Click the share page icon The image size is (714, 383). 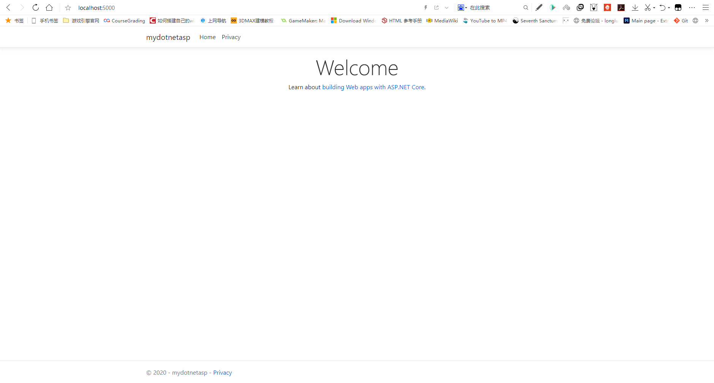point(437,8)
